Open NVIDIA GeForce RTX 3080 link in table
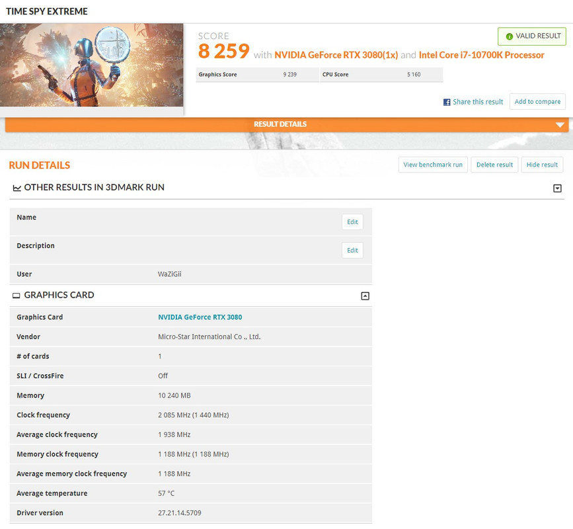The width and height of the screenshot is (573, 529). (x=200, y=317)
